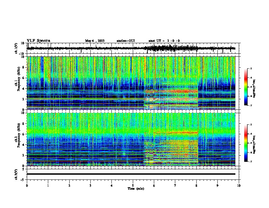Click the "1" tick on the time axis
Image resolution: width=269 pixels, height=208 pixels.
[x=48, y=186]
